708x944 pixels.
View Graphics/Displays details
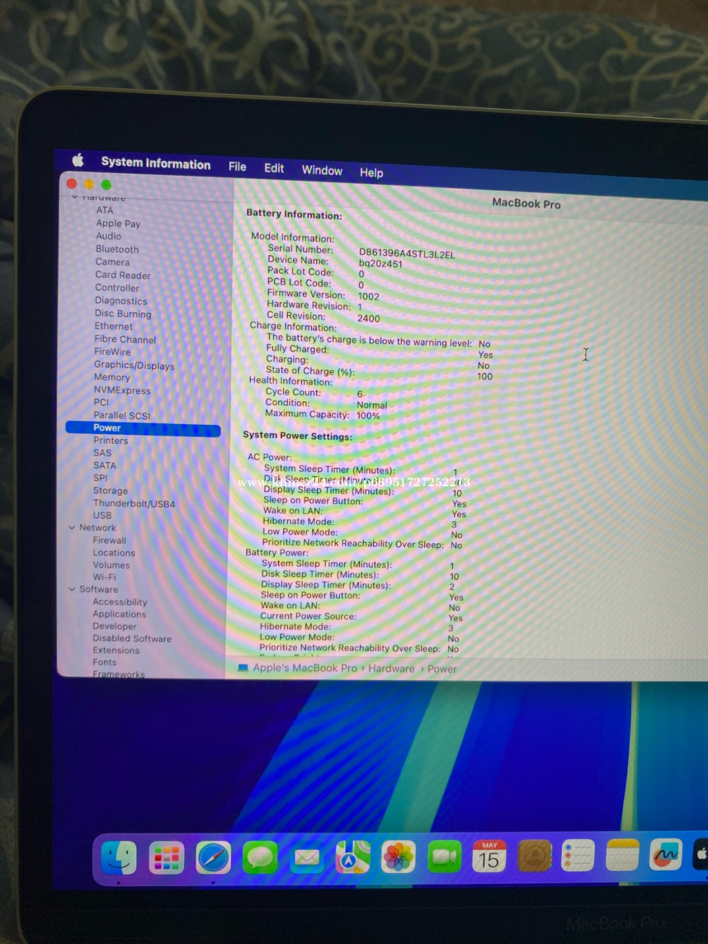[134, 365]
